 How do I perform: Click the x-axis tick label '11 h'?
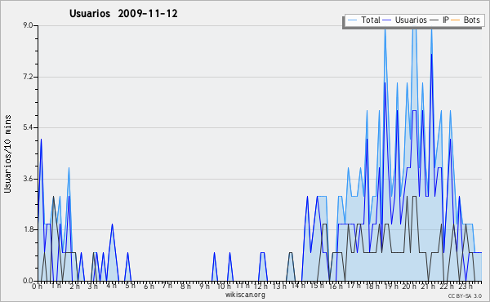click(243, 286)
